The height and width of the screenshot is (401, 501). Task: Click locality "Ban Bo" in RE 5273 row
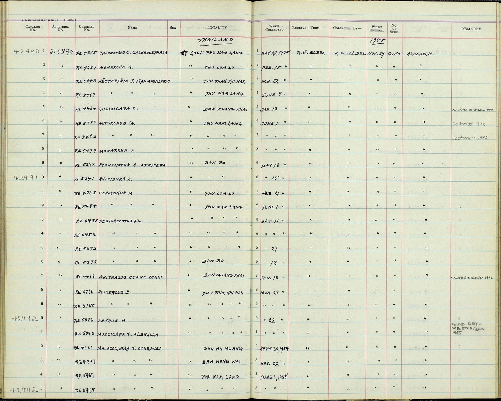215,163
